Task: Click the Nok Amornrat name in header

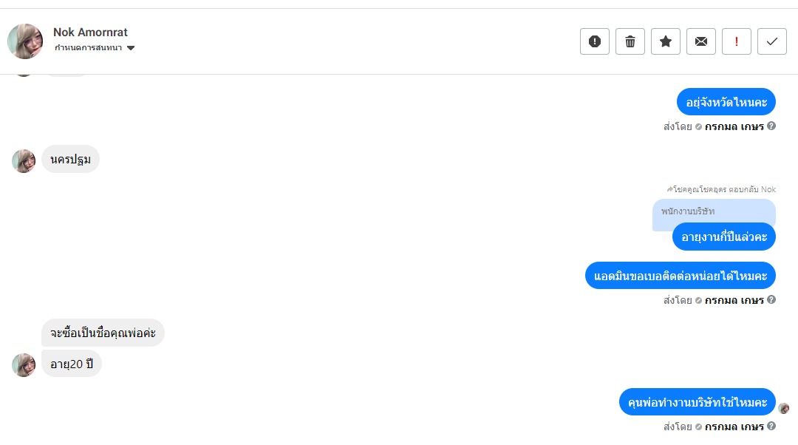Action: 90,33
